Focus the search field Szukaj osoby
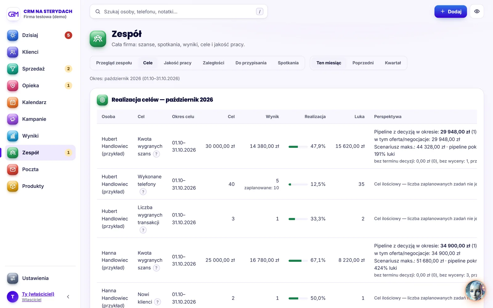This screenshot has width=493, height=308. [x=179, y=11]
